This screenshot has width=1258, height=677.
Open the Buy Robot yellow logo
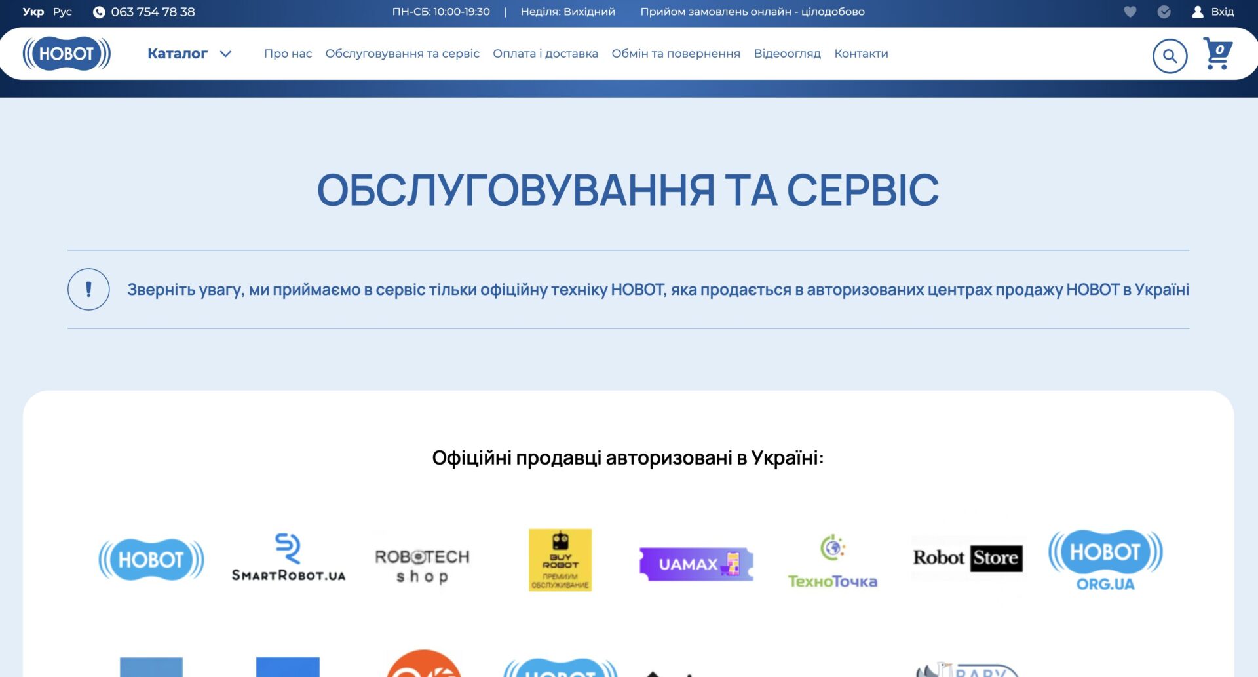[x=560, y=560]
